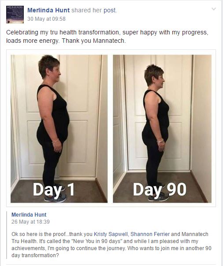
Task: Open the 30 May at 09:58 timestamp
Action: pos(46,19)
